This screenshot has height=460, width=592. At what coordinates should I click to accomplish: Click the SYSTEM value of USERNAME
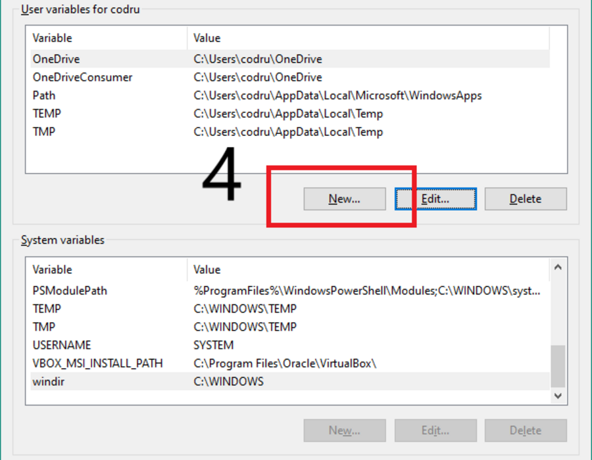(x=214, y=345)
